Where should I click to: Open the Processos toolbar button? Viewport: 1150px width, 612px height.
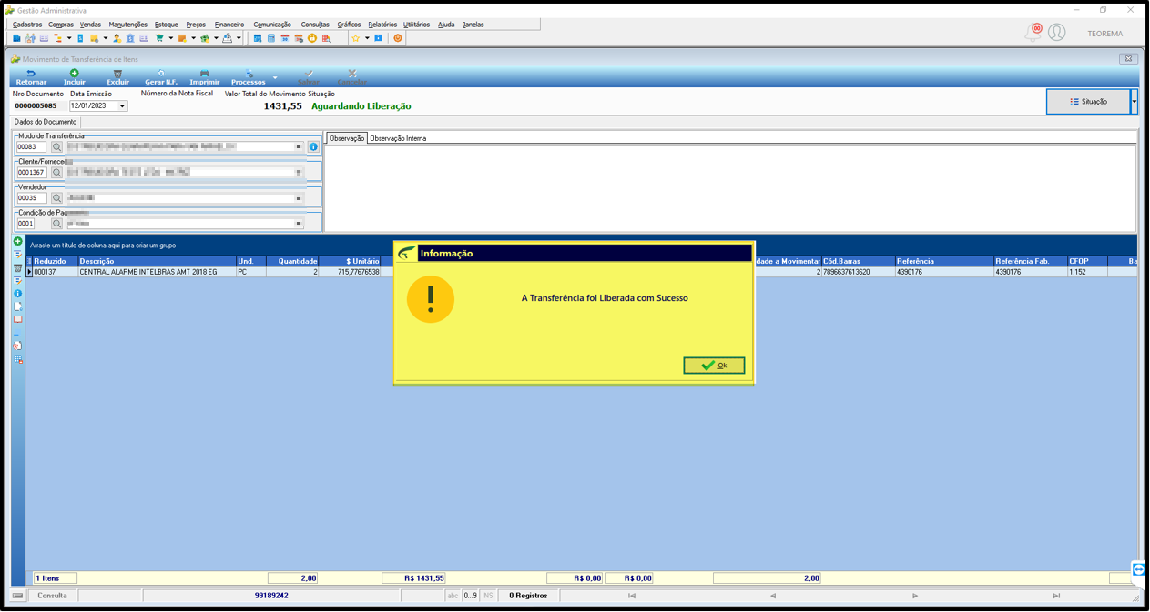click(249, 77)
